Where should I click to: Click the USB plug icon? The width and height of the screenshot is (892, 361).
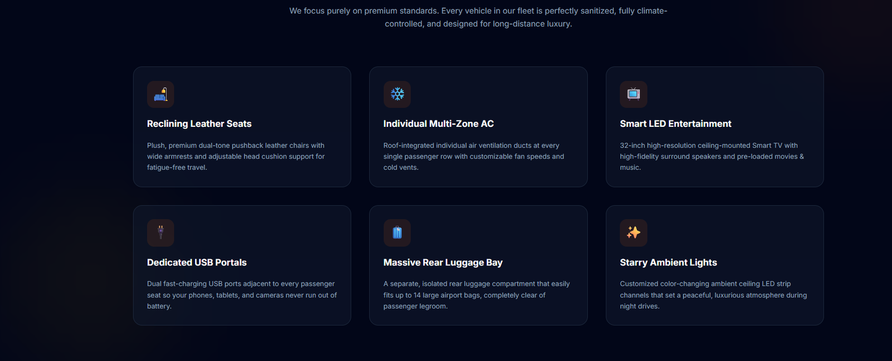[x=161, y=233]
